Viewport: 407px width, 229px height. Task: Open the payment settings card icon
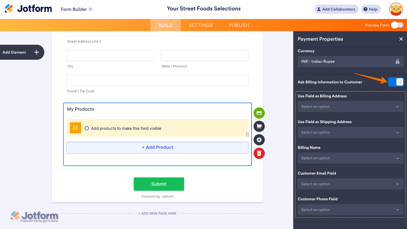(259, 113)
